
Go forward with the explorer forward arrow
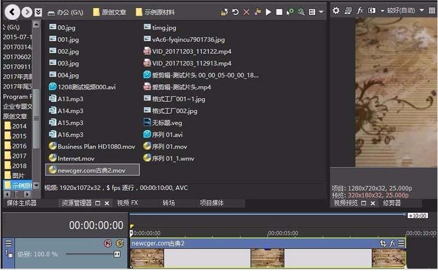pyautogui.click(x=27, y=12)
